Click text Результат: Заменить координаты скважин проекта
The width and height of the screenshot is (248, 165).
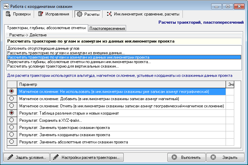[x=64, y=135]
